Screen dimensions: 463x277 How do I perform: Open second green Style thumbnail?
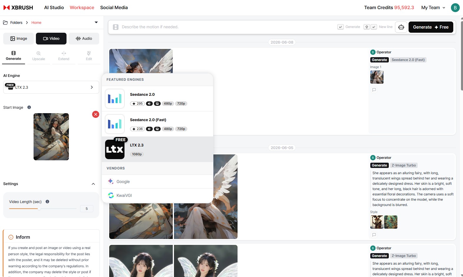click(391, 222)
